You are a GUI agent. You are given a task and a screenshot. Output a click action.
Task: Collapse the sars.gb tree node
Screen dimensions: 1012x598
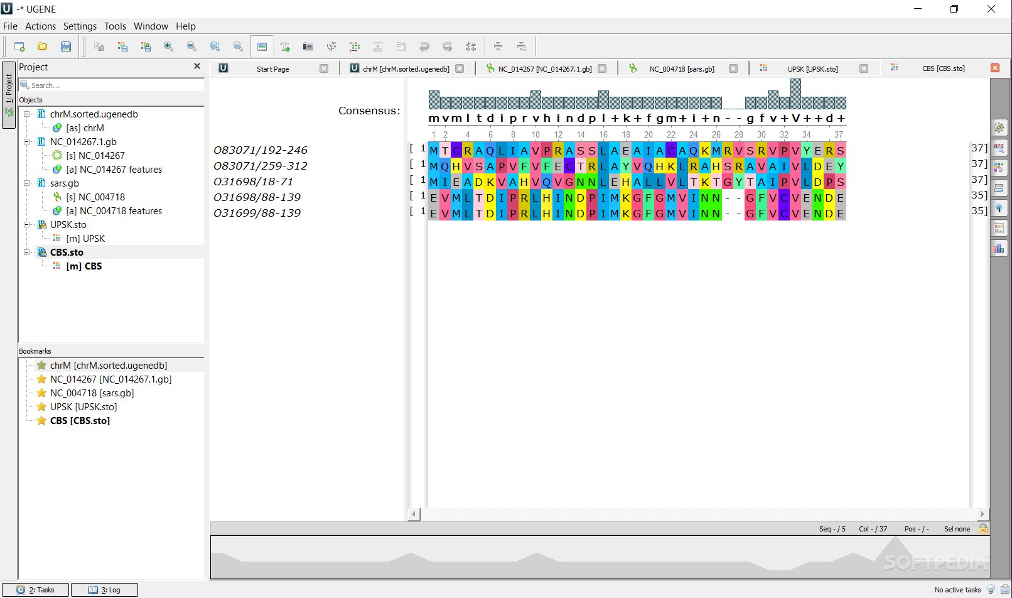pos(27,183)
